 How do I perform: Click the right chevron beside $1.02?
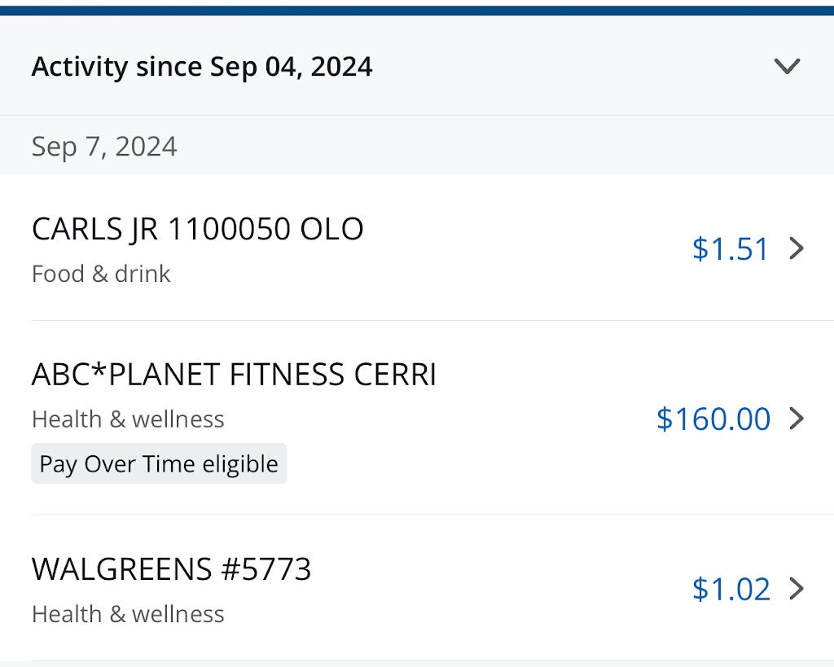pos(797,588)
